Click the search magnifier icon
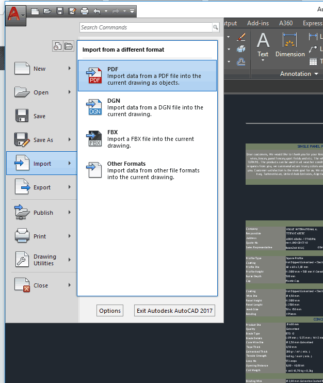This screenshot has height=383, width=323. tap(216, 27)
